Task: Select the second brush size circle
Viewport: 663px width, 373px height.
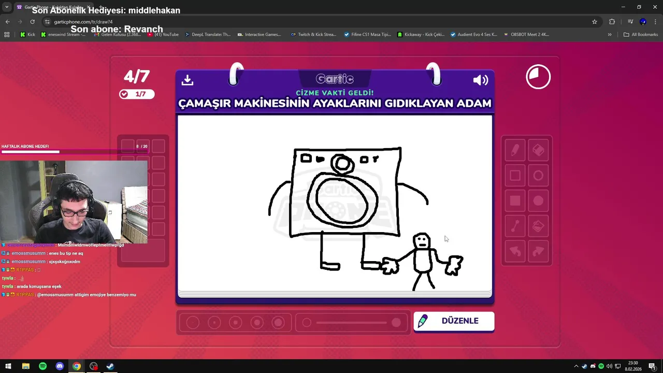Action: (214, 323)
